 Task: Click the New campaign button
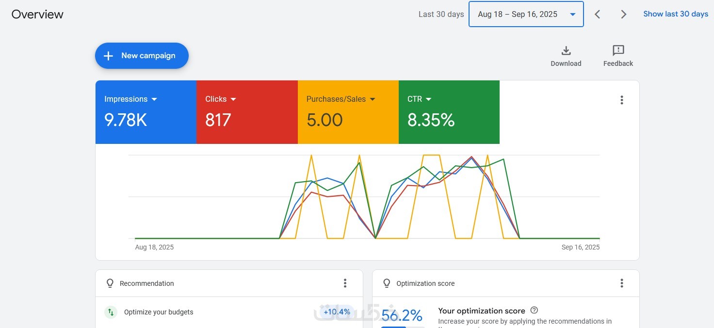(142, 56)
